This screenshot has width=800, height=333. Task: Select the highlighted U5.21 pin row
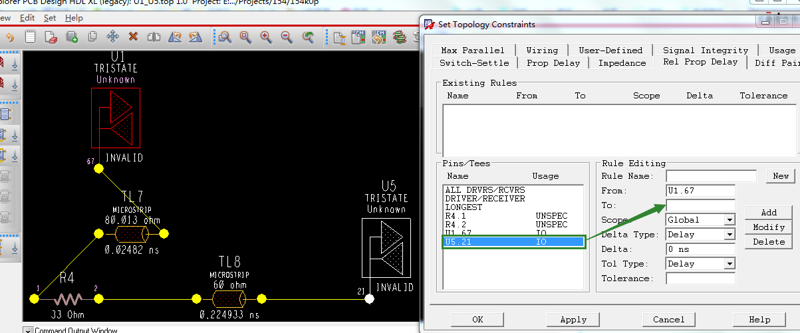(x=514, y=243)
